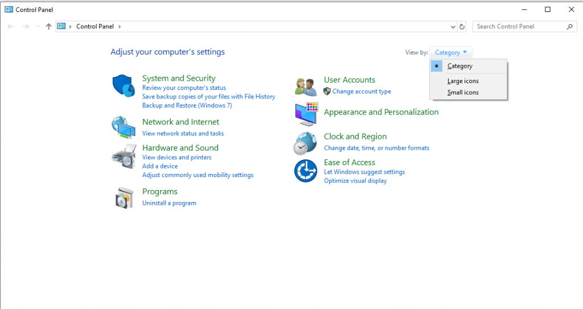Expand the chevron after Control Panel breadcrumb
The image size is (583, 309).
click(120, 27)
